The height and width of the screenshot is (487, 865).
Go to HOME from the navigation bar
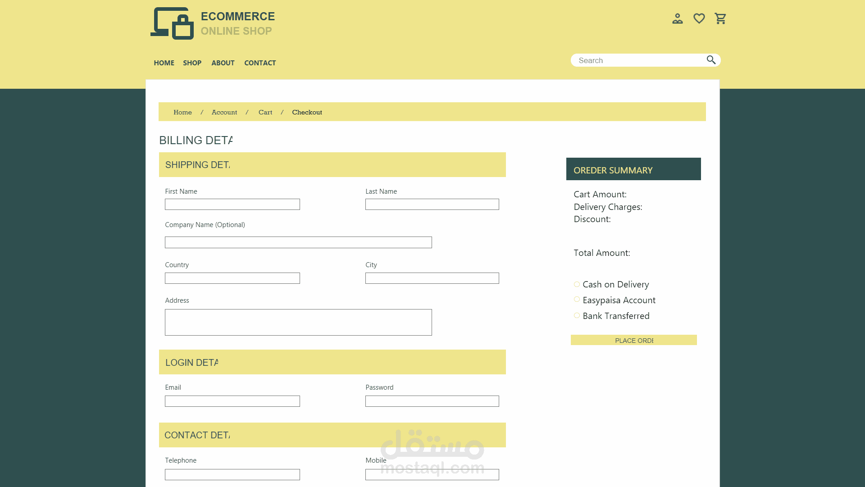click(164, 63)
